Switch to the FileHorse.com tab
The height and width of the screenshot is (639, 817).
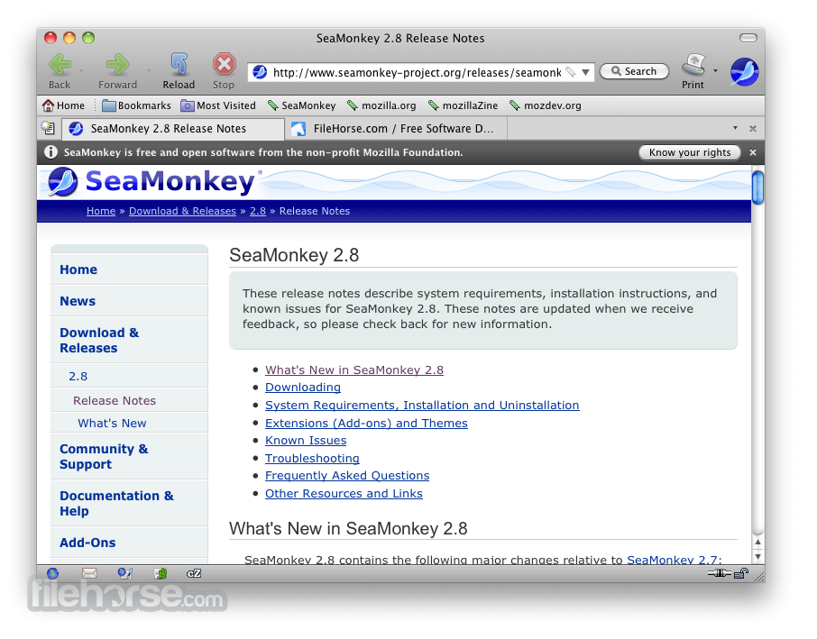(396, 129)
